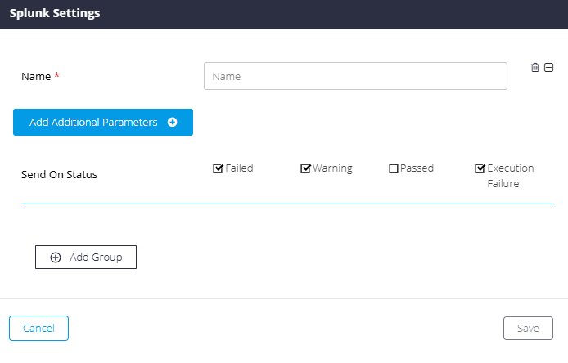Uncheck the Warning status checkbox
568x363 pixels.
click(x=305, y=168)
